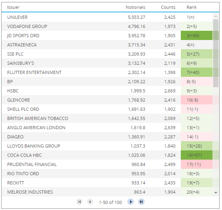This screenshot has width=222, height=210.
Task: Click the count value 2,499
Action: point(170,164)
